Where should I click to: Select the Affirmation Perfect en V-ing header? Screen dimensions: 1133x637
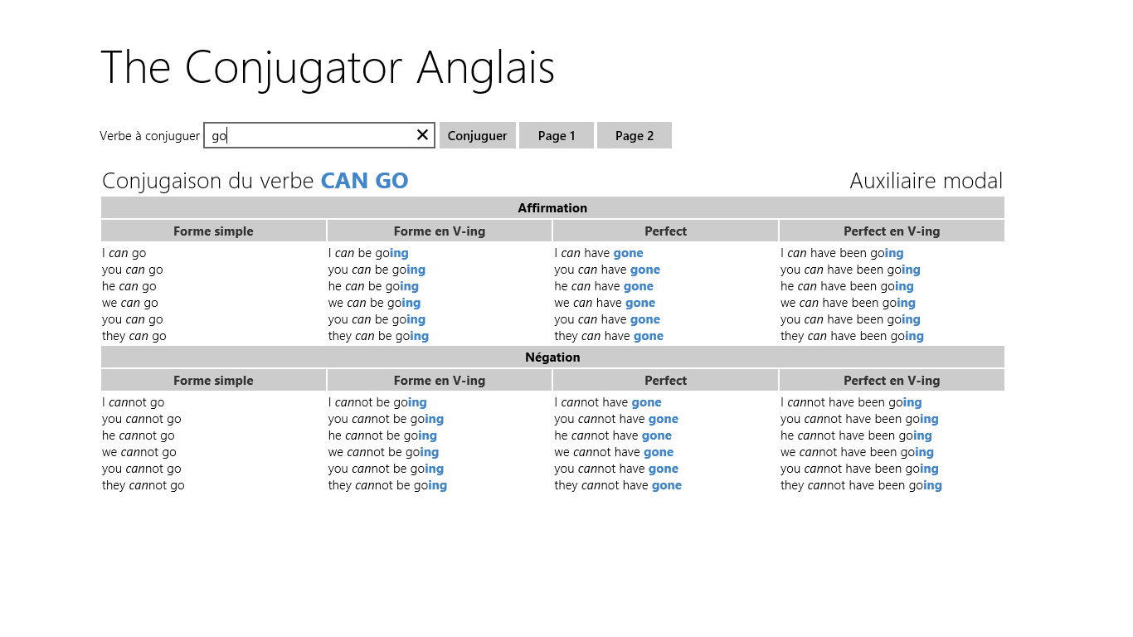click(892, 231)
